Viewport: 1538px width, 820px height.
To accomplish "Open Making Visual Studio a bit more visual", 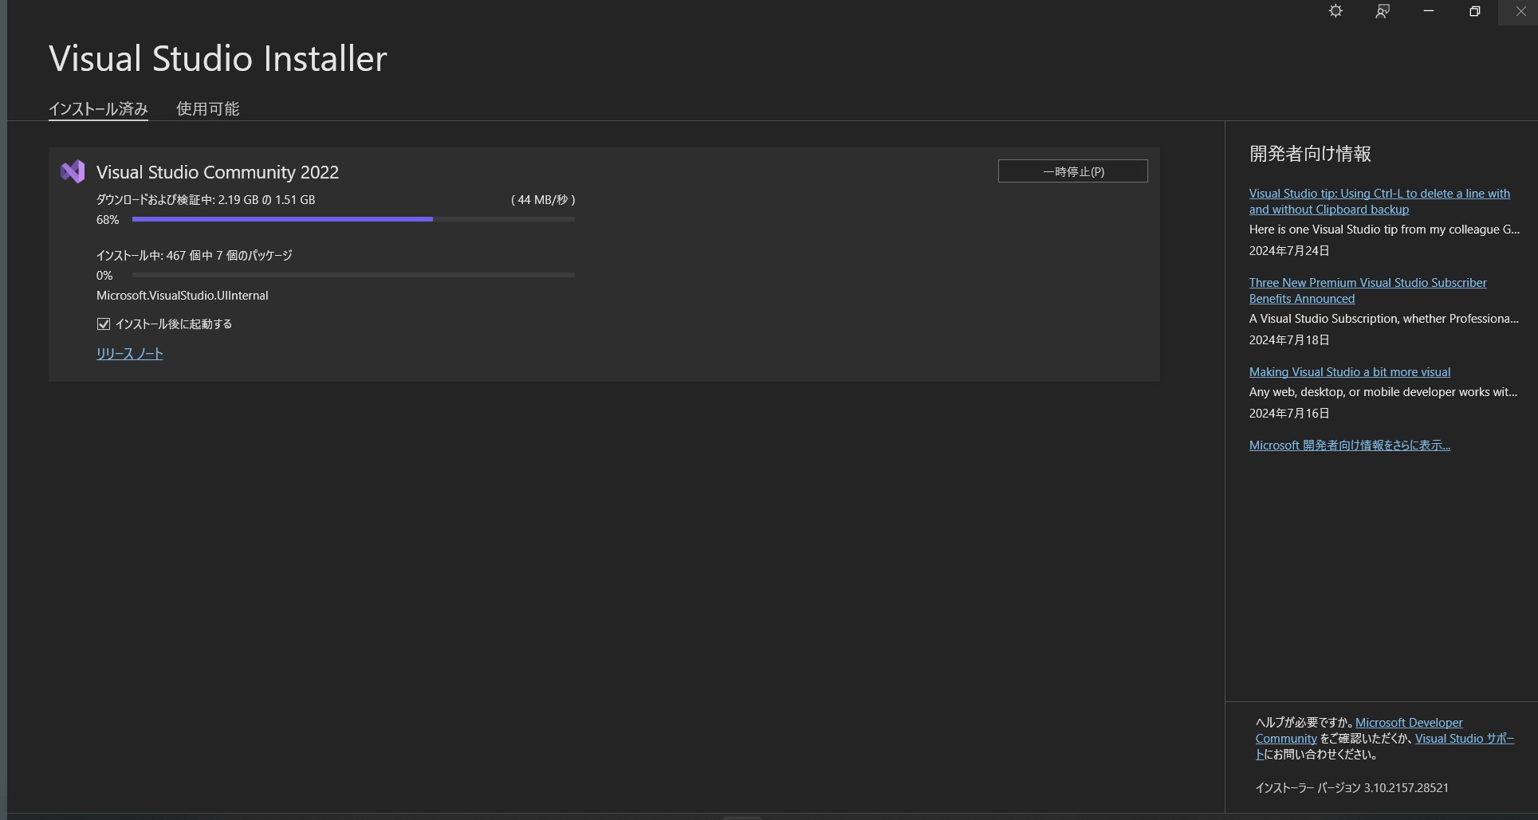I will point(1349,372).
